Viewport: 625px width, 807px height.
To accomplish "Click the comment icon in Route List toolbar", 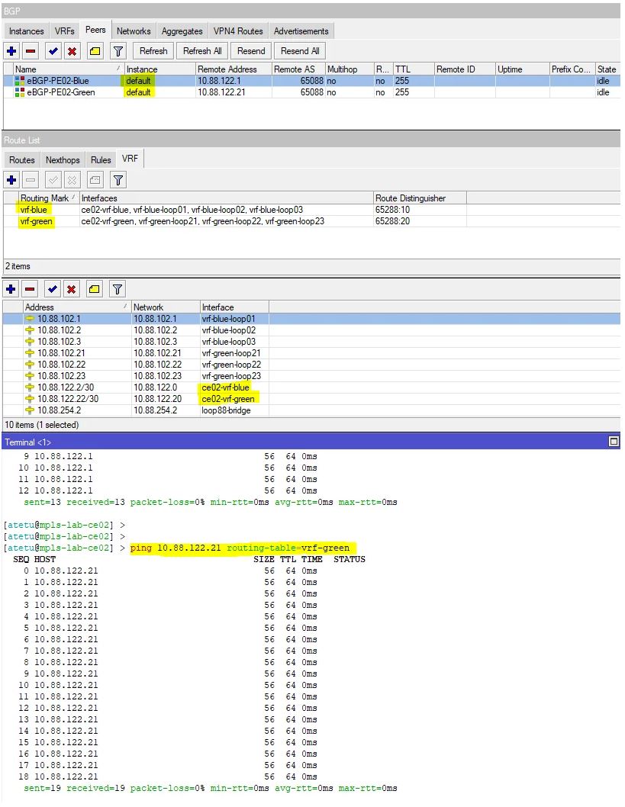I will [95, 180].
